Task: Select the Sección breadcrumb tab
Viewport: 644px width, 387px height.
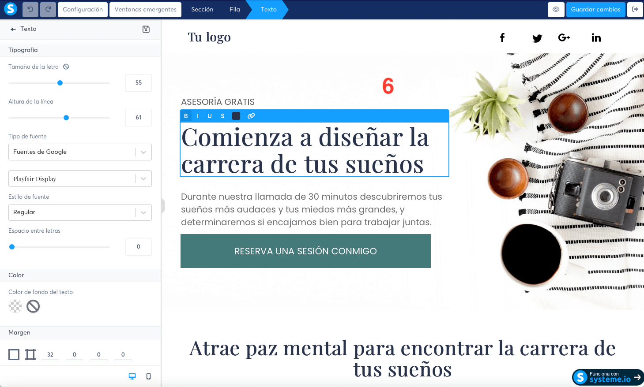Action: (x=202, y=9)
